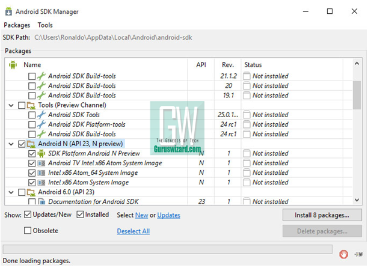Click the Install 8 packages button
Image resolution: width=368 pixels, height=268 pixels.
[322, 215]
